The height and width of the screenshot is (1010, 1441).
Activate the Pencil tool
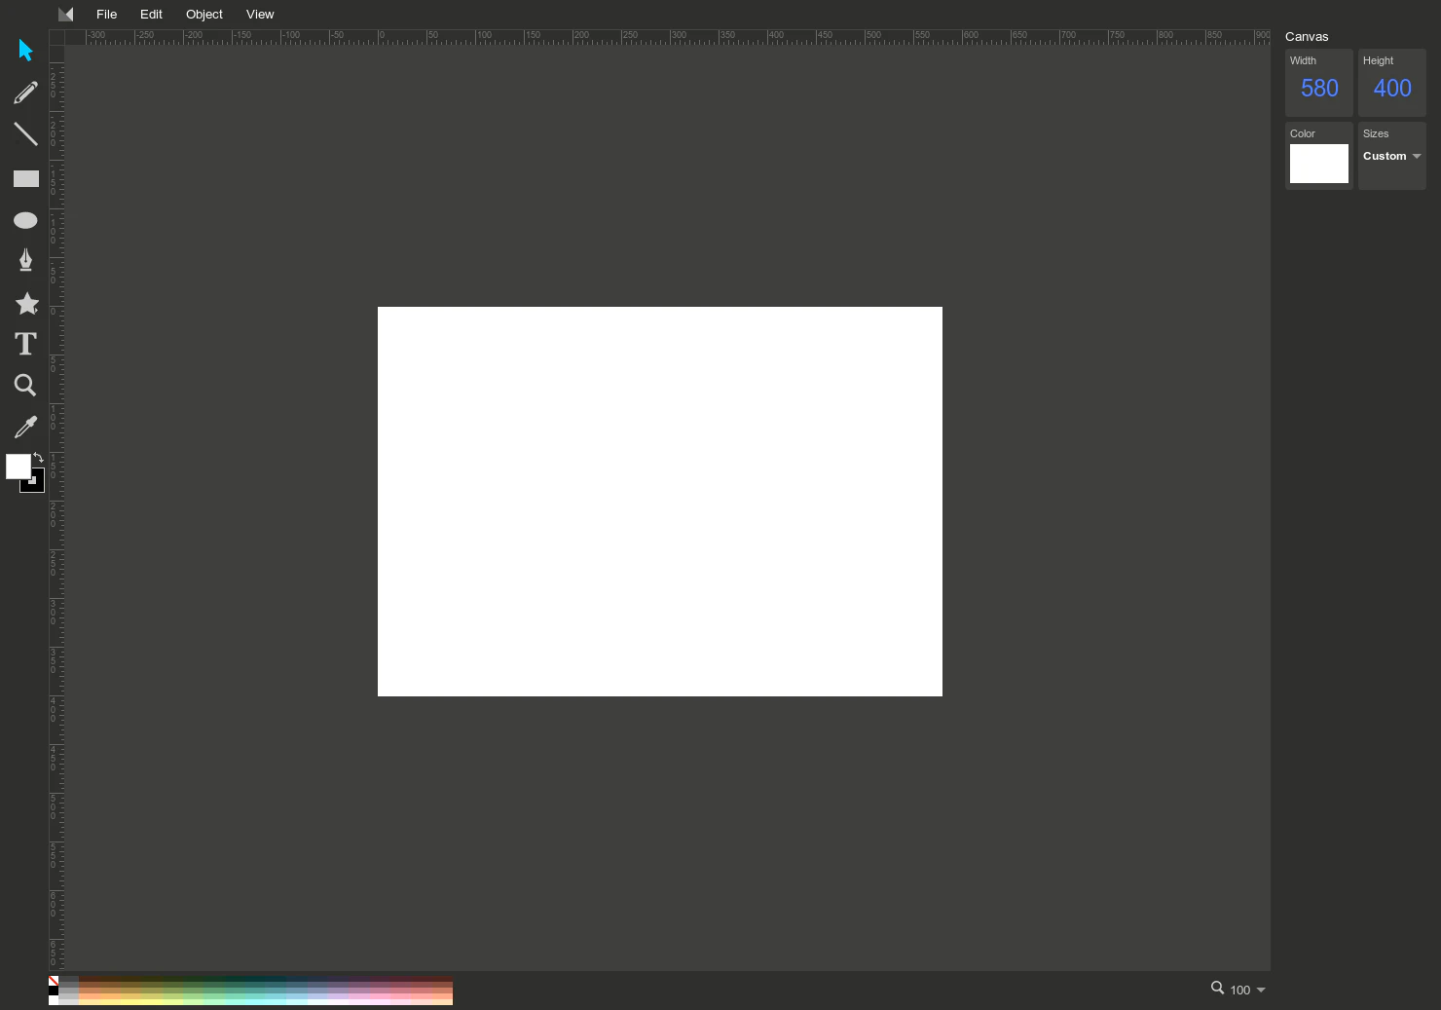[25, 93]
